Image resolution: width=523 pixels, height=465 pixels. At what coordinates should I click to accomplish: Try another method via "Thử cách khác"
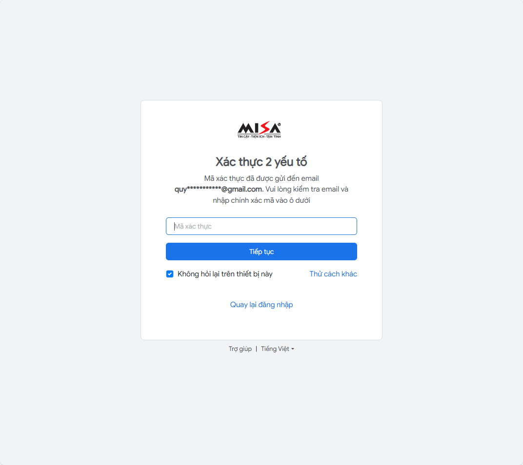click(333, 274)
